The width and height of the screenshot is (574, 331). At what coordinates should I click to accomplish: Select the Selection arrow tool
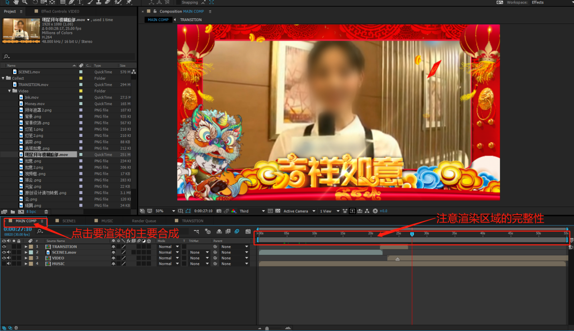pos(7,2)
